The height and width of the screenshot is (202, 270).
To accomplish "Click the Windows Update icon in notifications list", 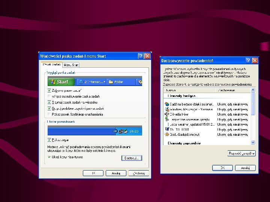I will click(x=167, y=104).
